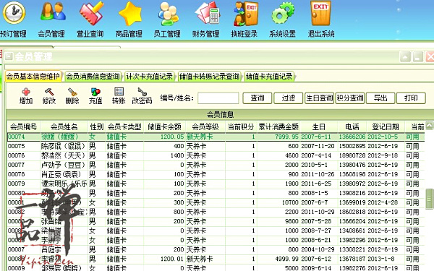Sort by 会员编号 column header
The height and width of the screenshot is (271, 434).
coord(24,127)
